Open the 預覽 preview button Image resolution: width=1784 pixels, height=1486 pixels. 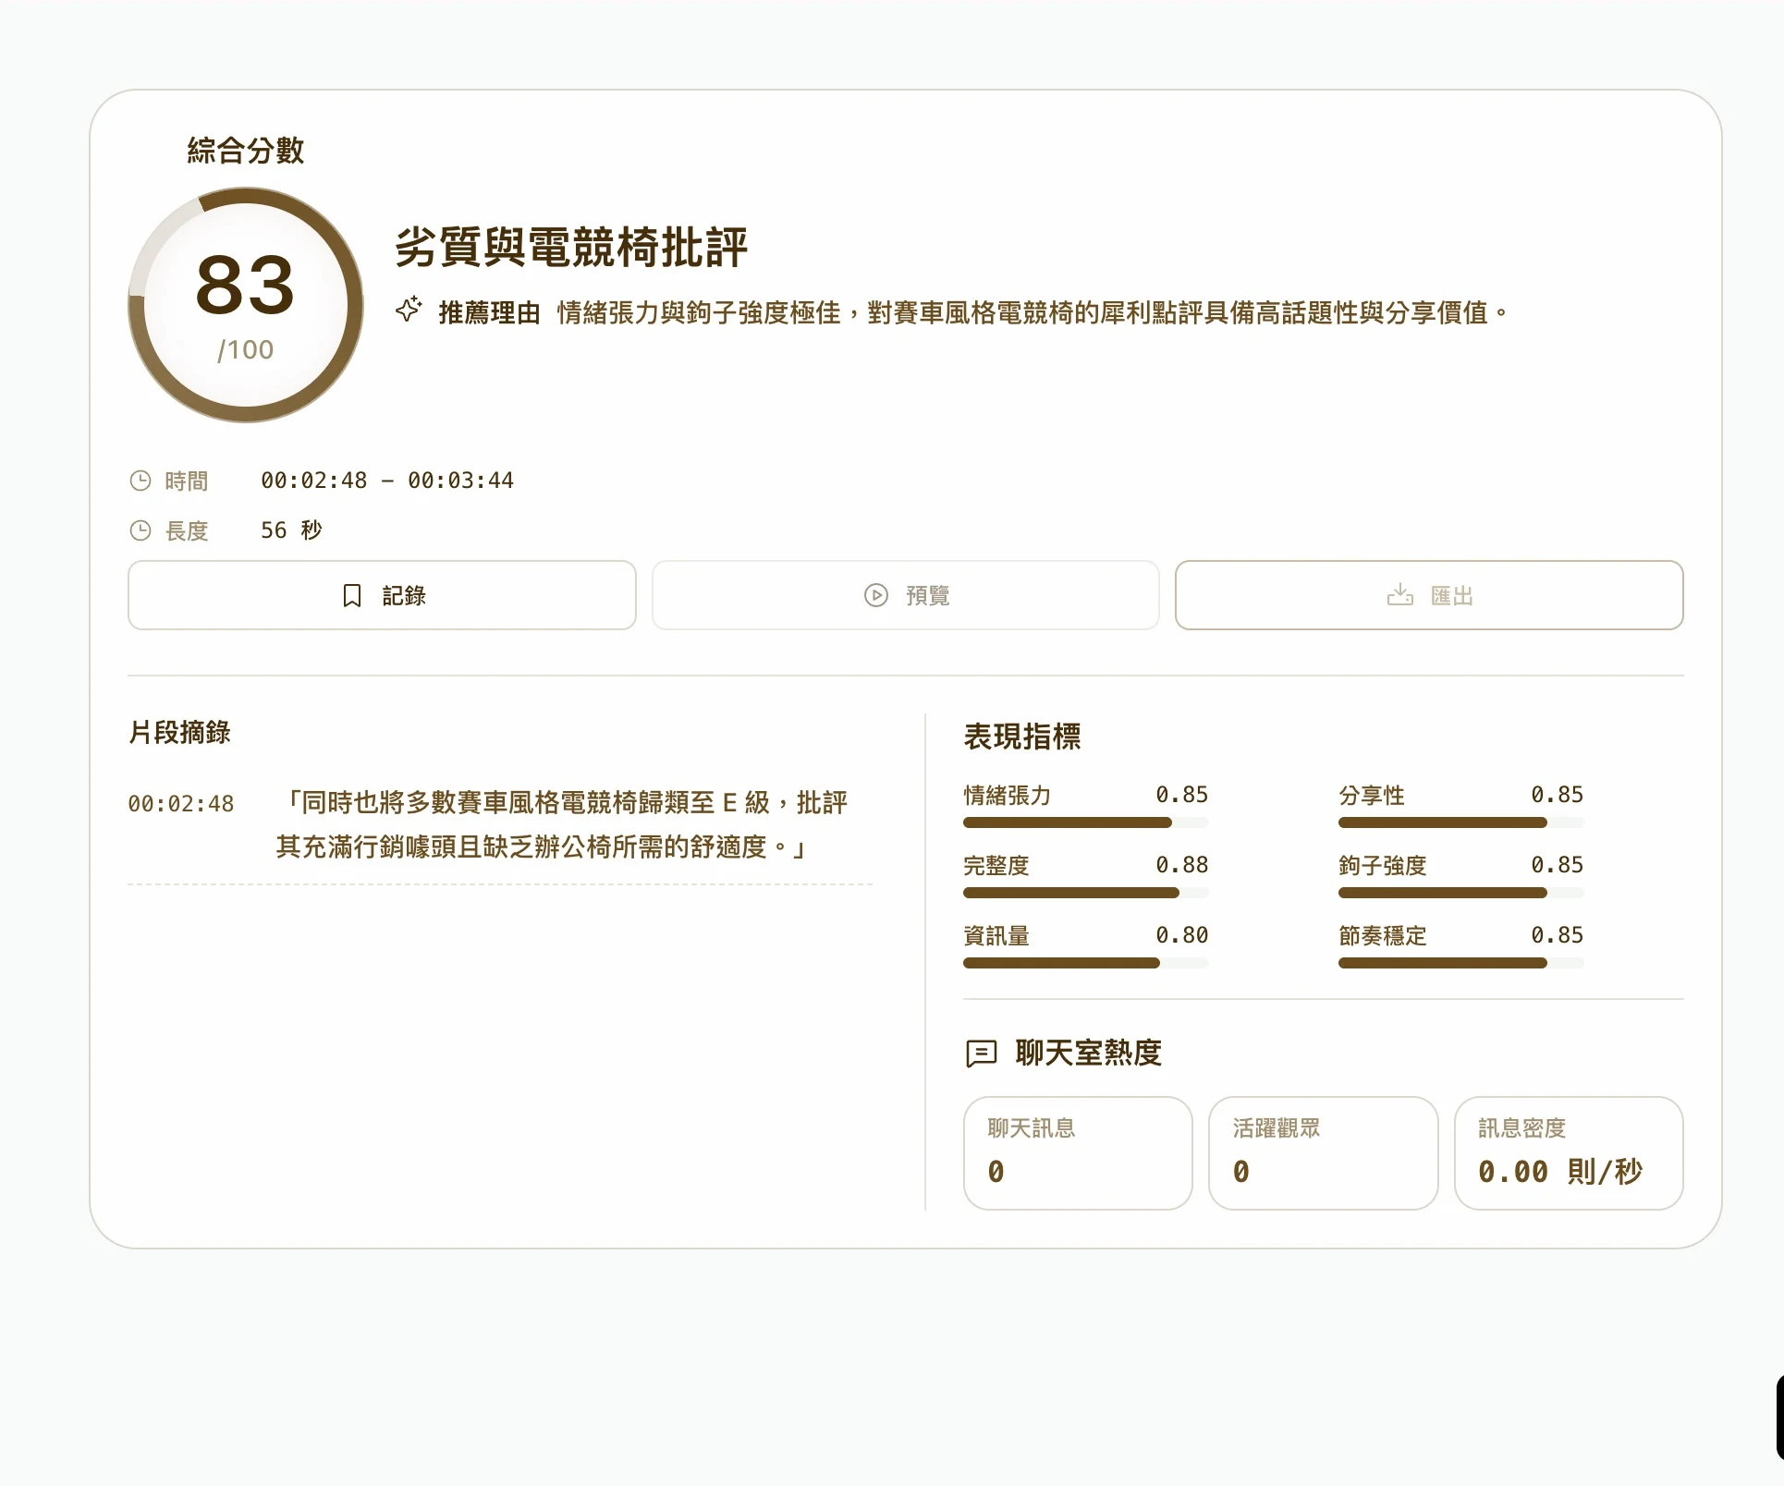pyautogui.click(x=905, y=595)
